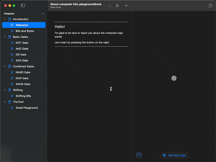Image resolution: width=216 pixels, height=162 pixels.
Task: Run My Code button
Action: [174, 155]
